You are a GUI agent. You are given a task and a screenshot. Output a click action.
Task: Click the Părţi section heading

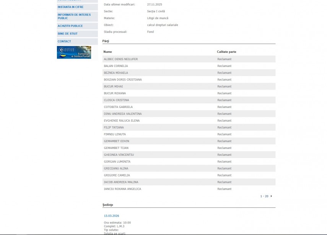coord(106,41)
